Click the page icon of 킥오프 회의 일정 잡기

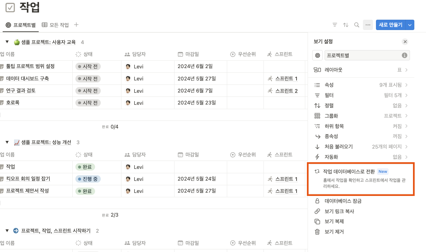coord(2,179)
